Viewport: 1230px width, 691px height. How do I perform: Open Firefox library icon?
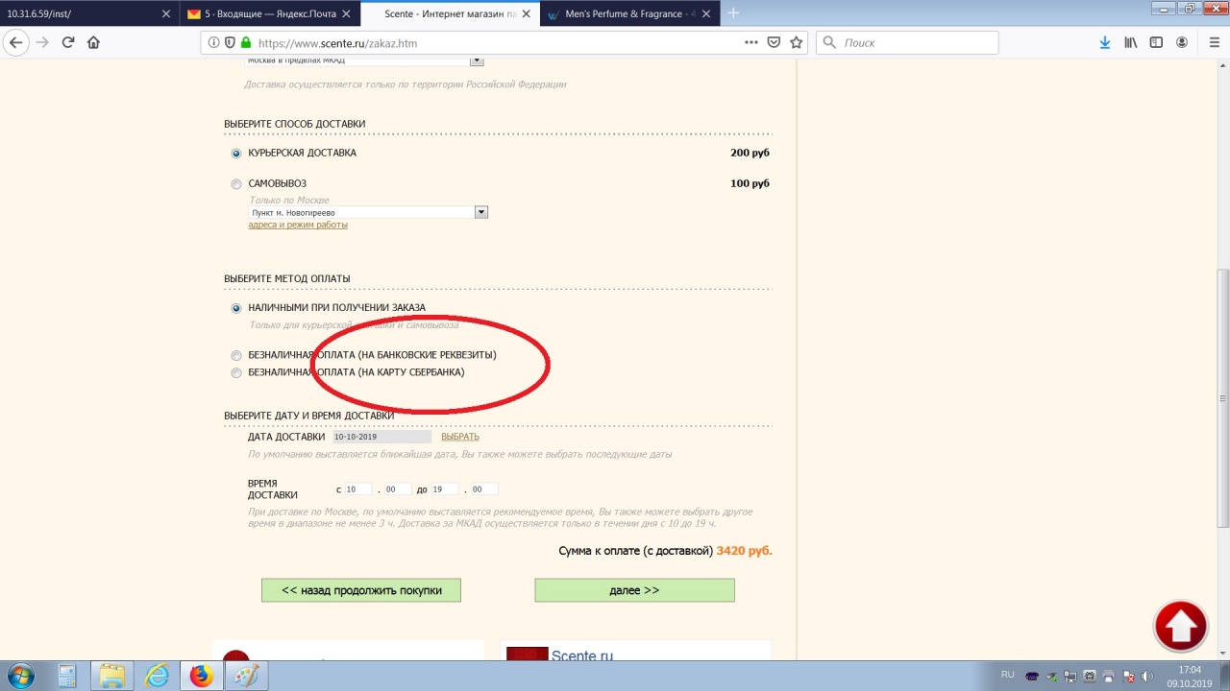[x=1131, y=42]
